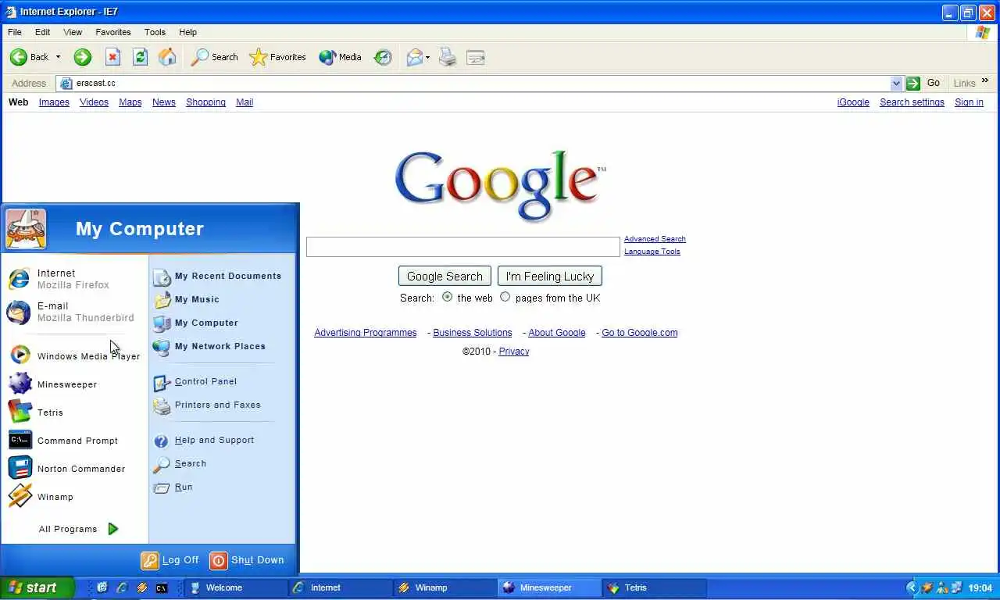The width and height of the screenshot is (1000, 600).
Task: Click the Mail envelope toolbar icon
Action: click(414, 57)
